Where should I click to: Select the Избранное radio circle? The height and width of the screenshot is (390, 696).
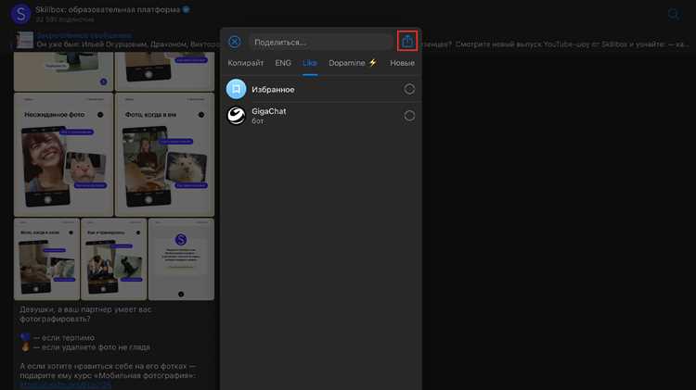[x=409, y=89]
